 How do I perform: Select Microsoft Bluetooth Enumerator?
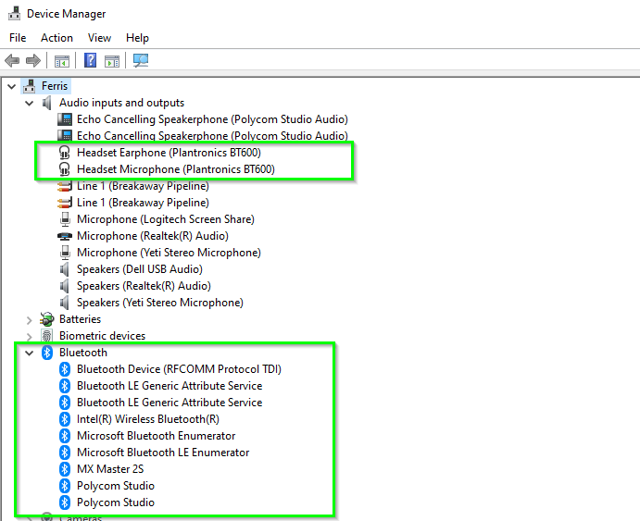coord(157,436)
